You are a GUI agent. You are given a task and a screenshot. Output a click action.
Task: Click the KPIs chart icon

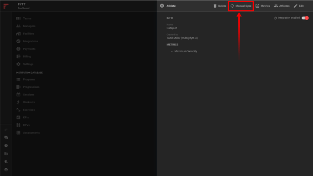(18, 117)
